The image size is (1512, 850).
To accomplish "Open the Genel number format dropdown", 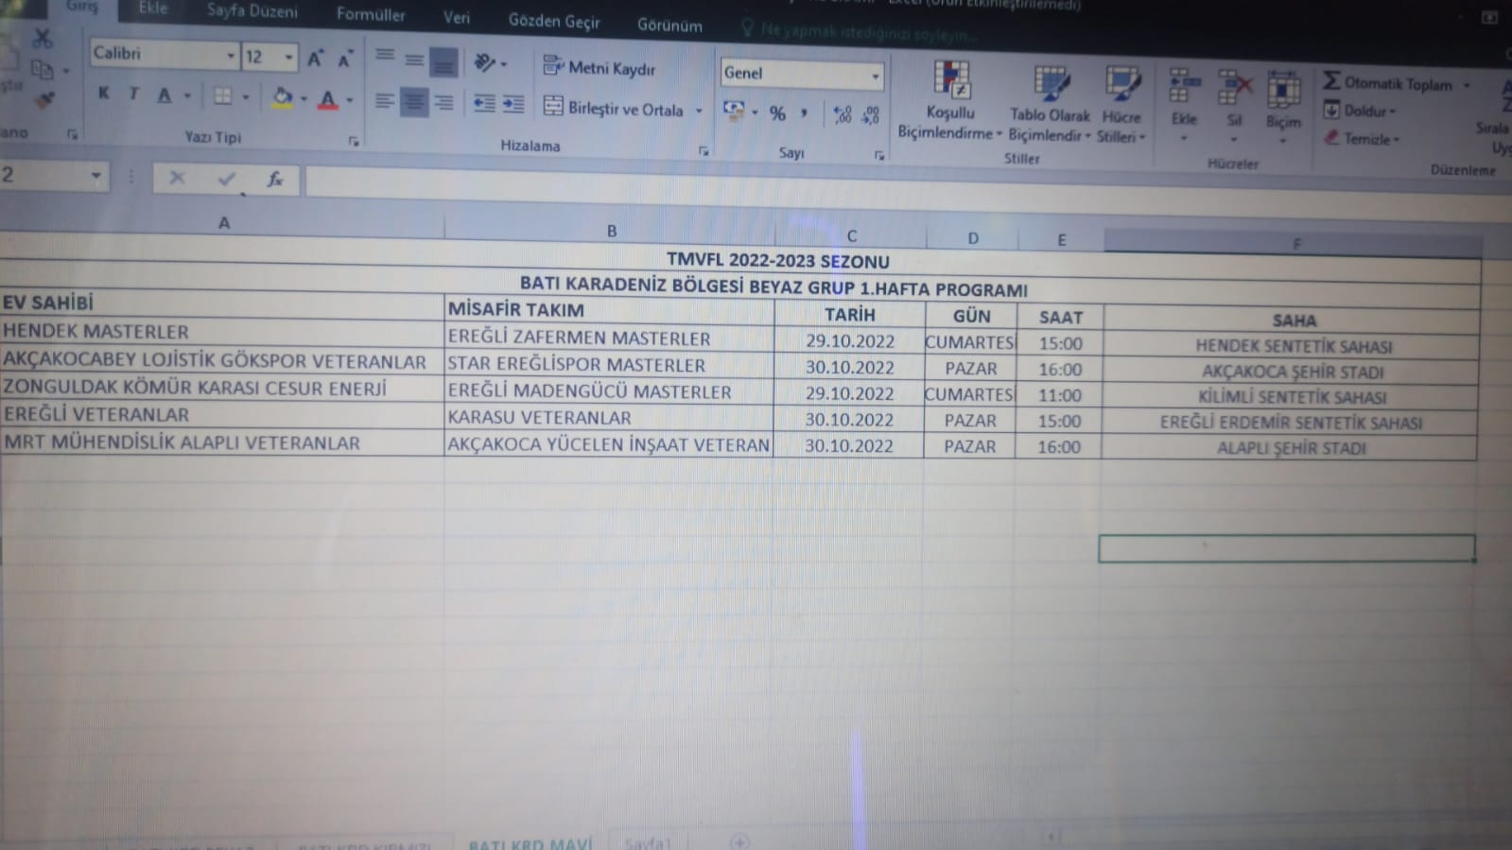I will (x=875, y=75).
